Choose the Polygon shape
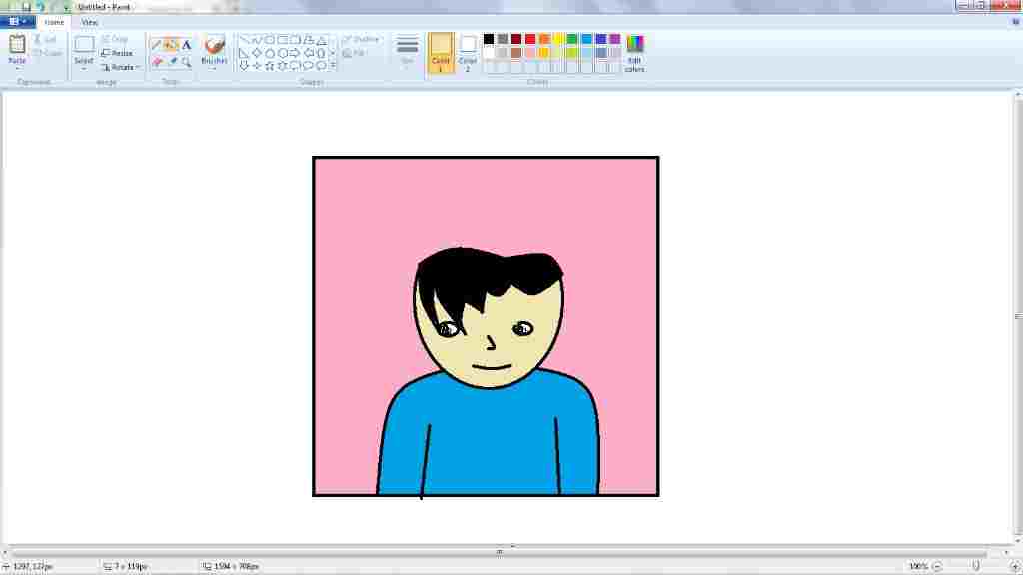Image resolution: width=1023 pixels, height=575 pixels. [309, 40]
